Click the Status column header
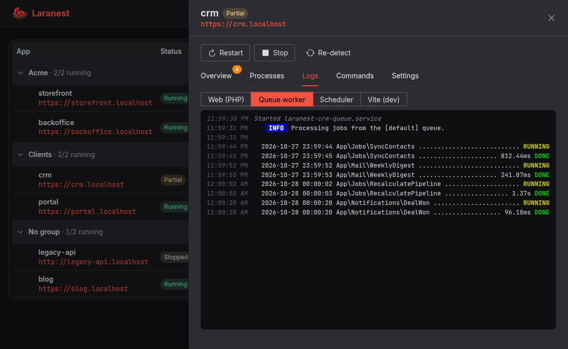Screen dimensions: 568x349 [171, 51]
